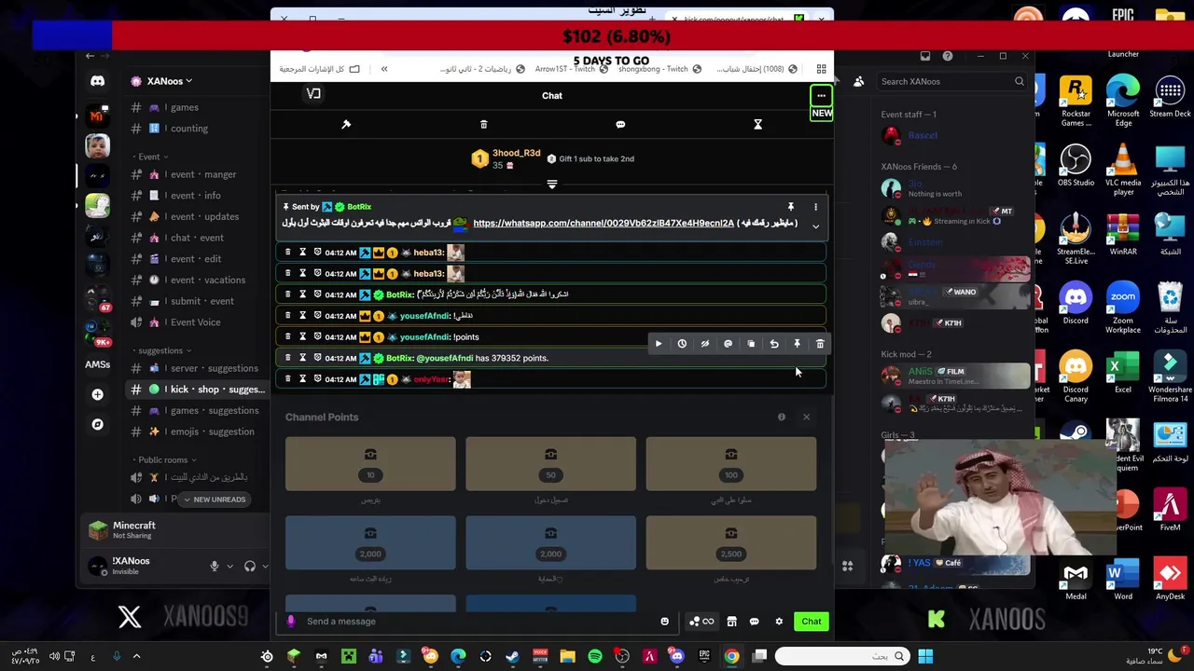The width and height of the screenshot is (1194, 671).
Task: Click shield icon on onlyYasr message row
Action: [317, 379]
